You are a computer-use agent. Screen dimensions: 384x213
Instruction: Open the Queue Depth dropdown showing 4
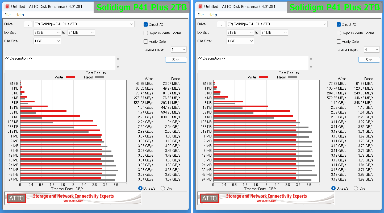(x=372, y=50)
